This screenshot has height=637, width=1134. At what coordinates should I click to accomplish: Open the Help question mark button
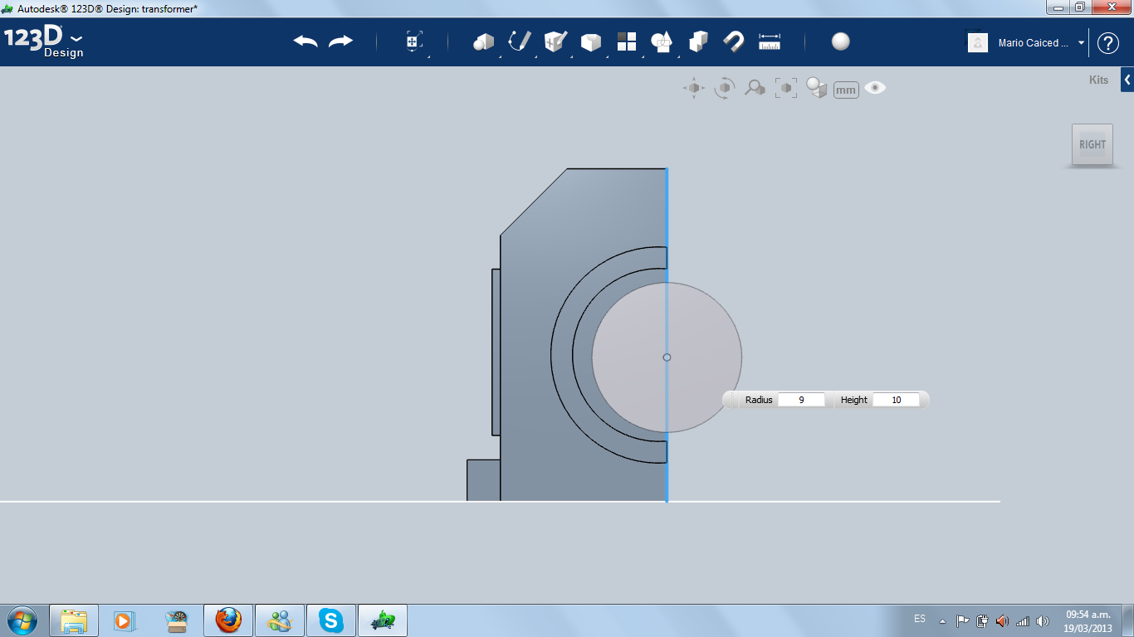(1108, 43)
